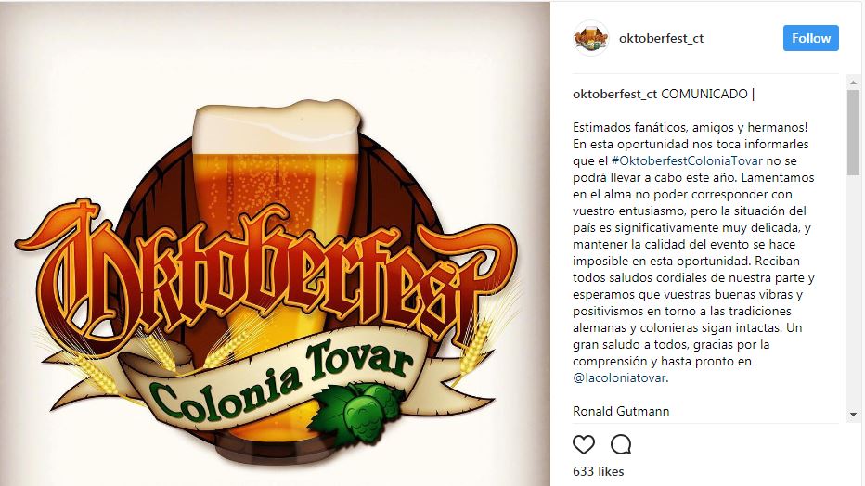Open comments with the speech bubble icon
This screenshot has height=486, width=865.
coord(621,444)
